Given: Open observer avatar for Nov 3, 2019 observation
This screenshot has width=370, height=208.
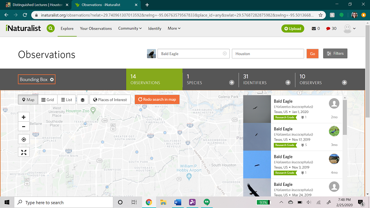Looking at the screenshot, I should tap(334, 159).
